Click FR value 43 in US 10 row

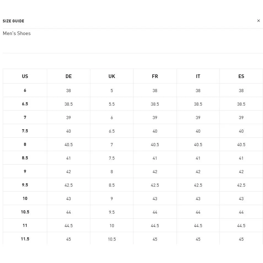pyautogui.click(x=155, y=199)
